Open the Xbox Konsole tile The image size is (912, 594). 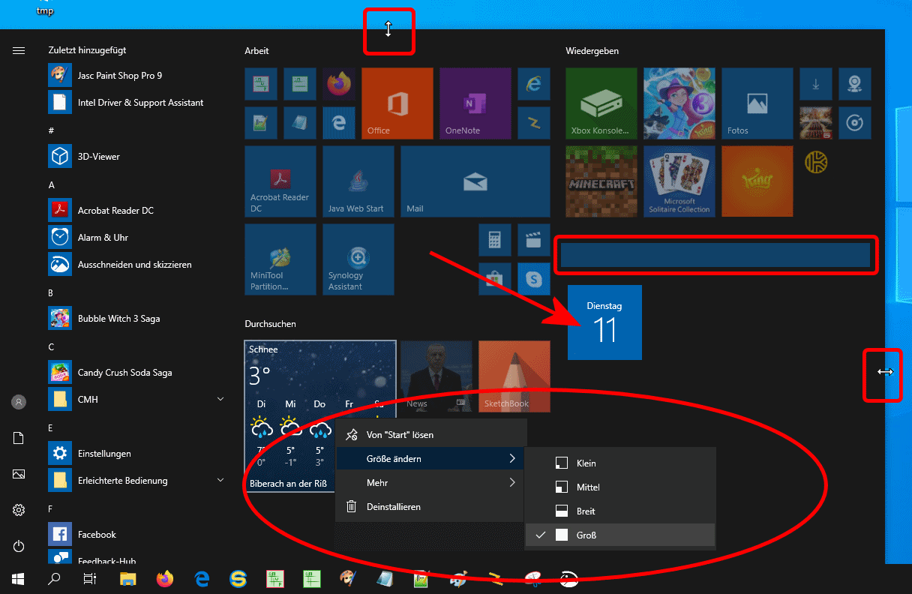pos(601,103)
